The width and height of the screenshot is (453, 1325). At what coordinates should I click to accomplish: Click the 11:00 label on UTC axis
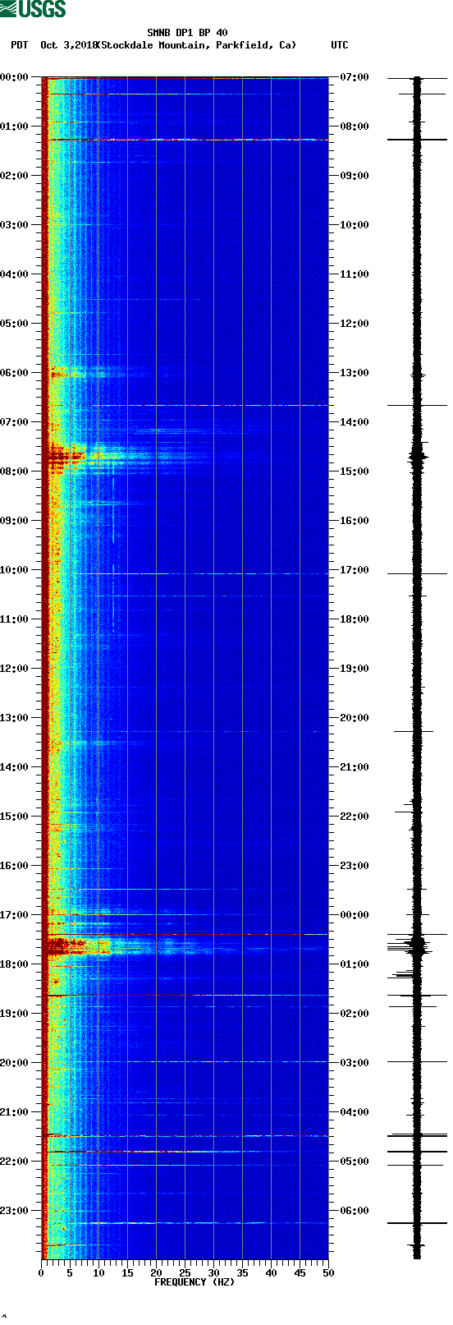coord(355,274)
